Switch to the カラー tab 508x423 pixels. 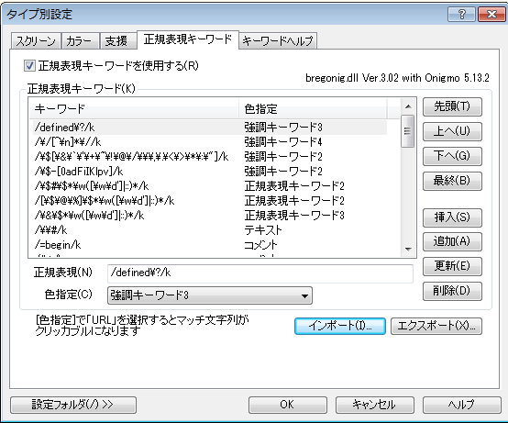point(80,41)
